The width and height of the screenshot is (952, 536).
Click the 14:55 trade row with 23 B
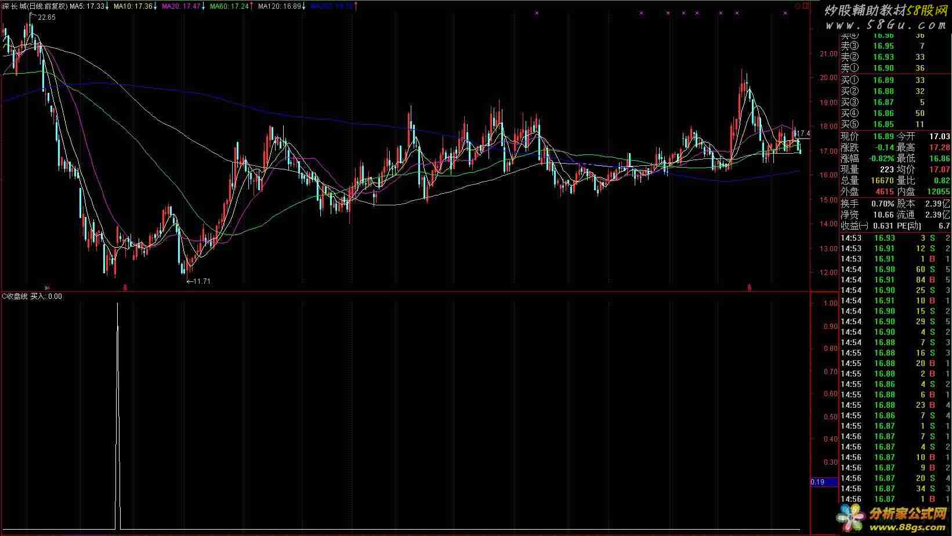(x=896, y=405)
